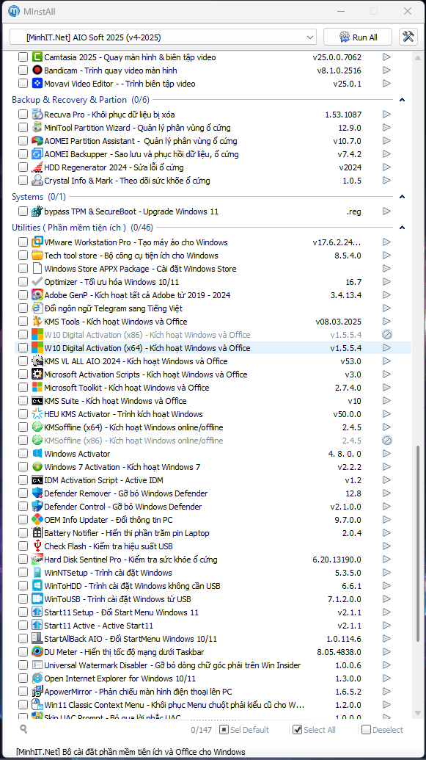Screen dimensions: 426x760
Task: Click the Deselect button
Action: point(382,729)
